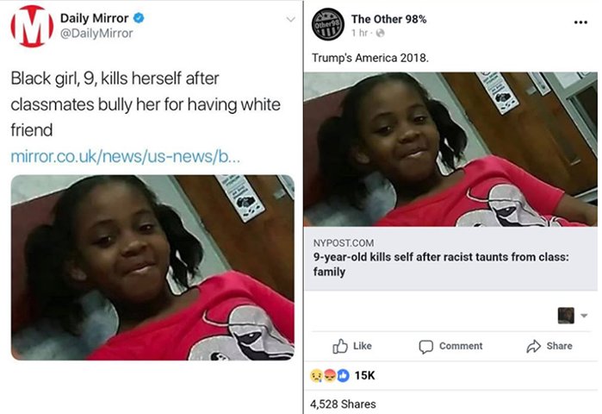Click the small profile picture selector
602x414 pixels.
(x=566, y=316)
